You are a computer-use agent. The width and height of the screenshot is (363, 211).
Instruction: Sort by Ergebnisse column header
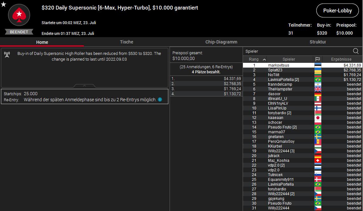[341, 59]
